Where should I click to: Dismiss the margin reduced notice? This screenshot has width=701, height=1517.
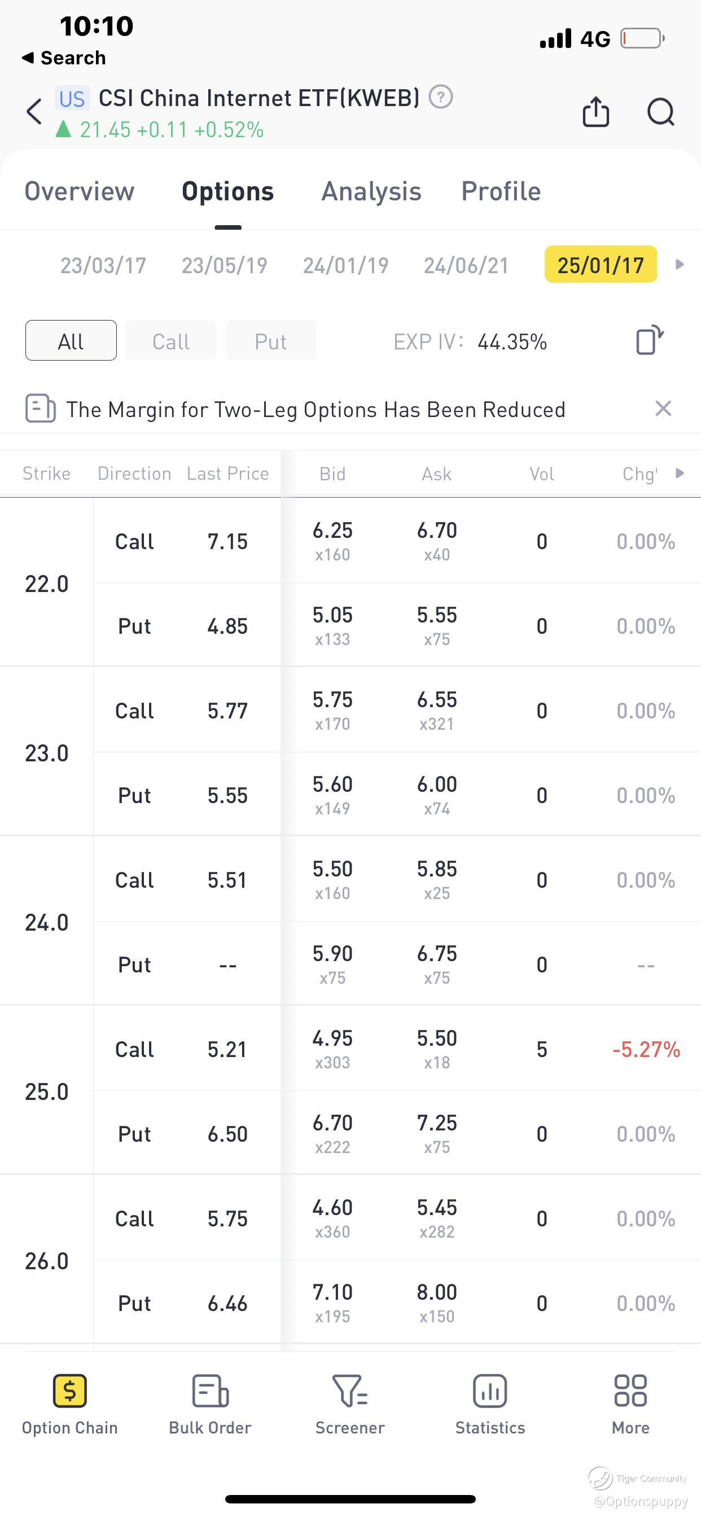click(x=663, y=409)
